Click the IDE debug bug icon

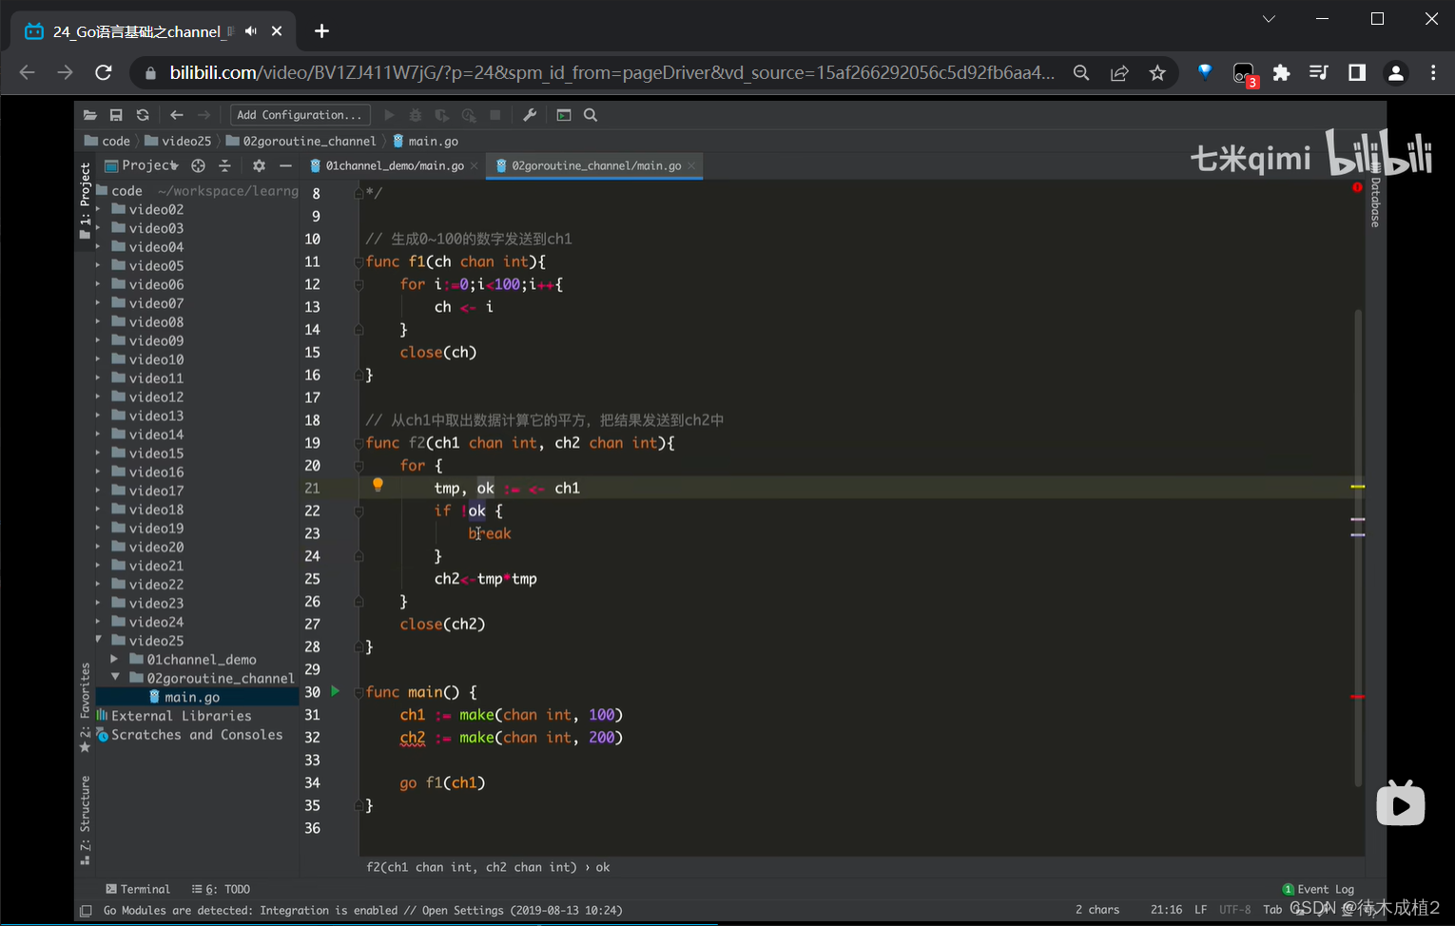(x=416, y=115)
